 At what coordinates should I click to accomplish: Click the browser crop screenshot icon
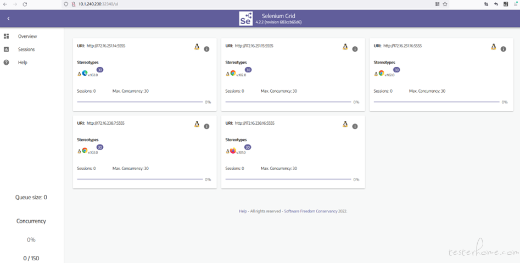(486, 4)
